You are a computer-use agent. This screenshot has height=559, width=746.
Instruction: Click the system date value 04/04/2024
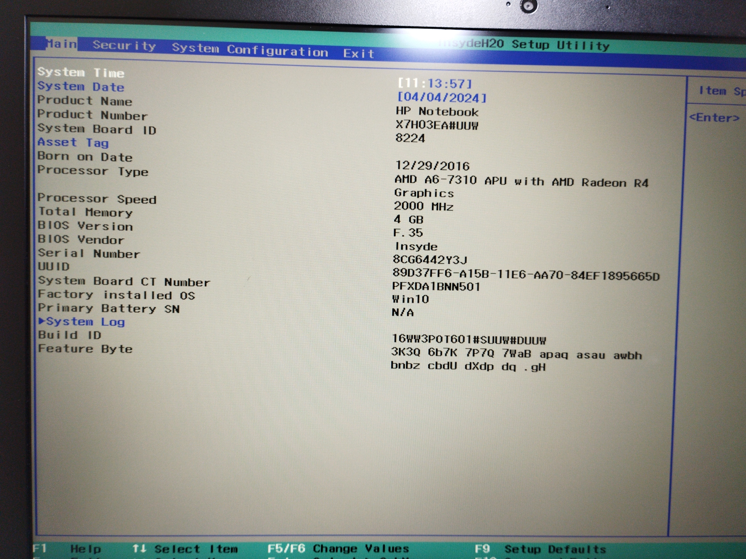442,97
